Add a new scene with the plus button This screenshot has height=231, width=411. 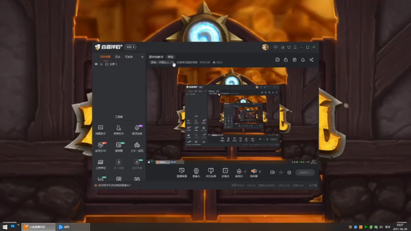142,57
